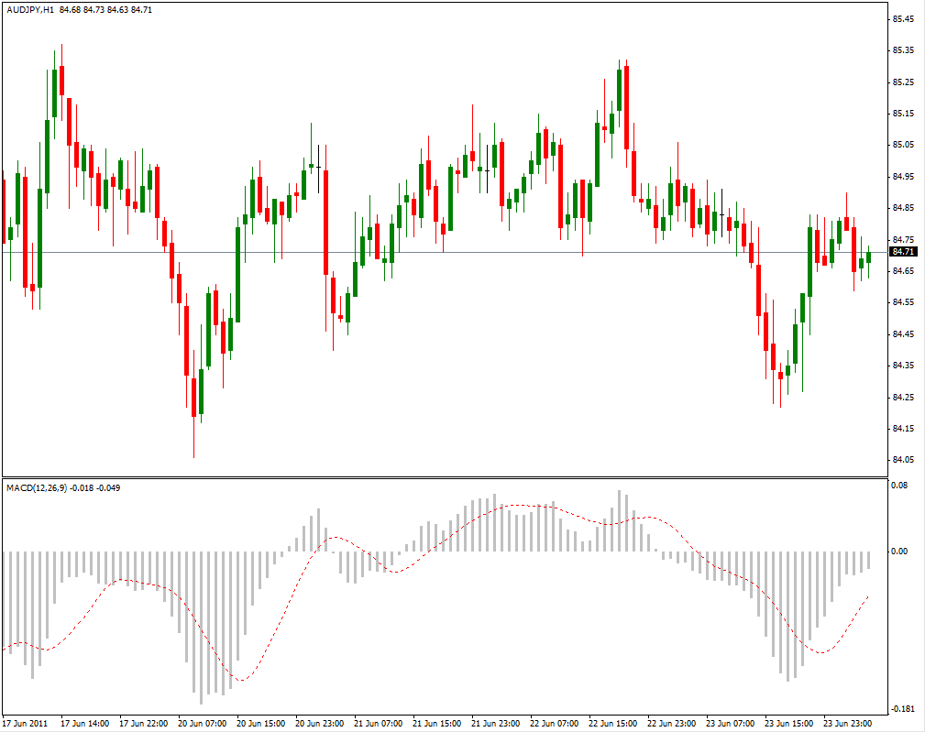
Task: Click the 85.35 price axis label
Action: coord(903,50)
